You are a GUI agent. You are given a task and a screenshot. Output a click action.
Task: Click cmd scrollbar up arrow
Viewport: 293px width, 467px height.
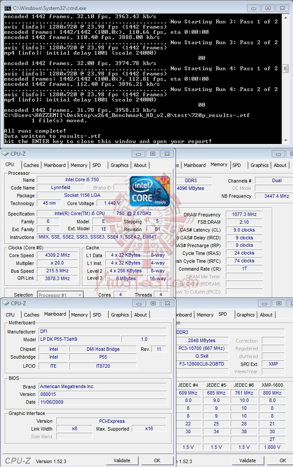pyautogui.click(x=286, y=18)
